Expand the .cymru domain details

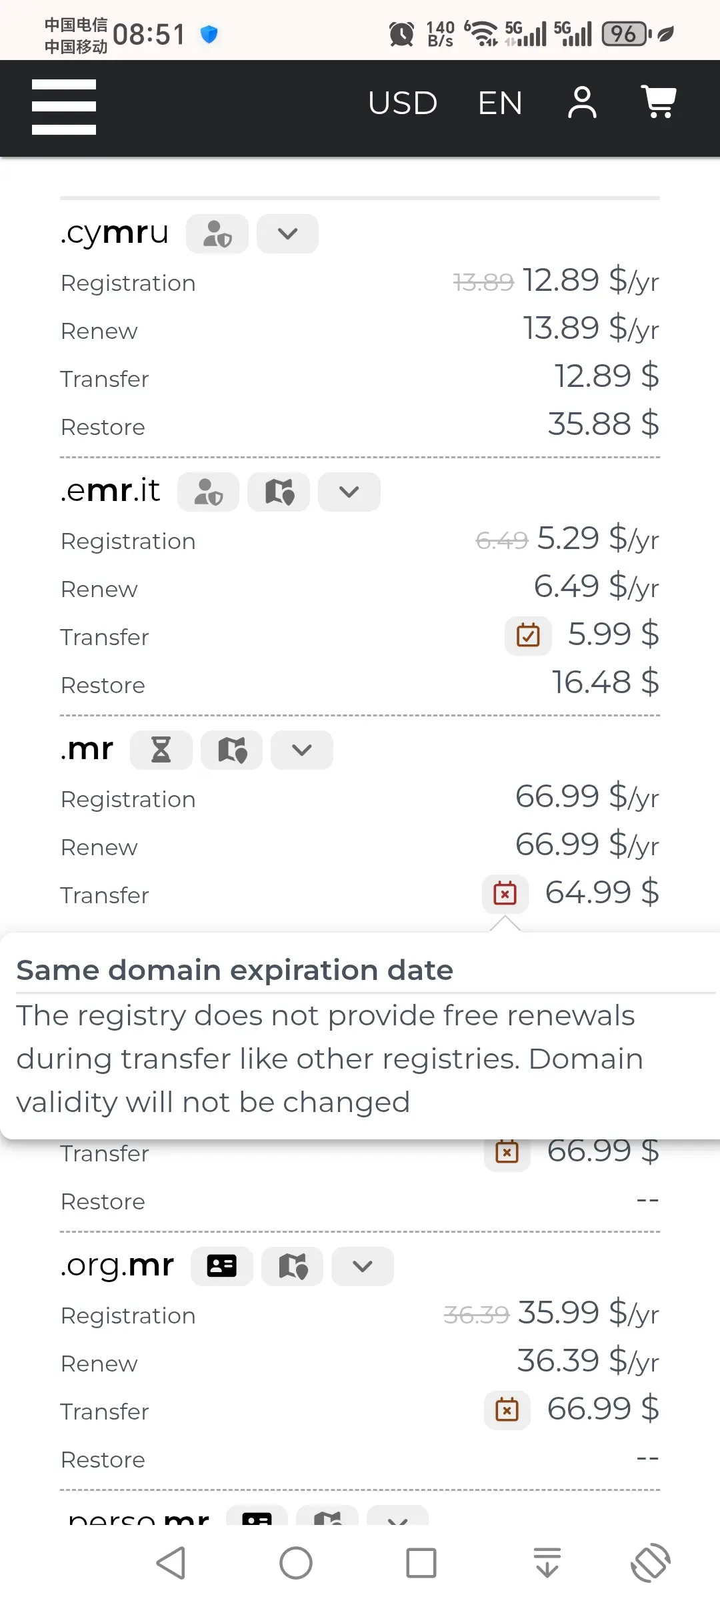287,233
